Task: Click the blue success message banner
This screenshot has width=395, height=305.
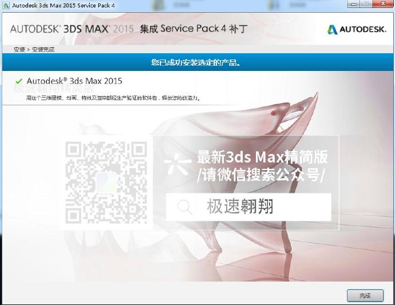Action: pyautogui.click(x=197, y=62)
